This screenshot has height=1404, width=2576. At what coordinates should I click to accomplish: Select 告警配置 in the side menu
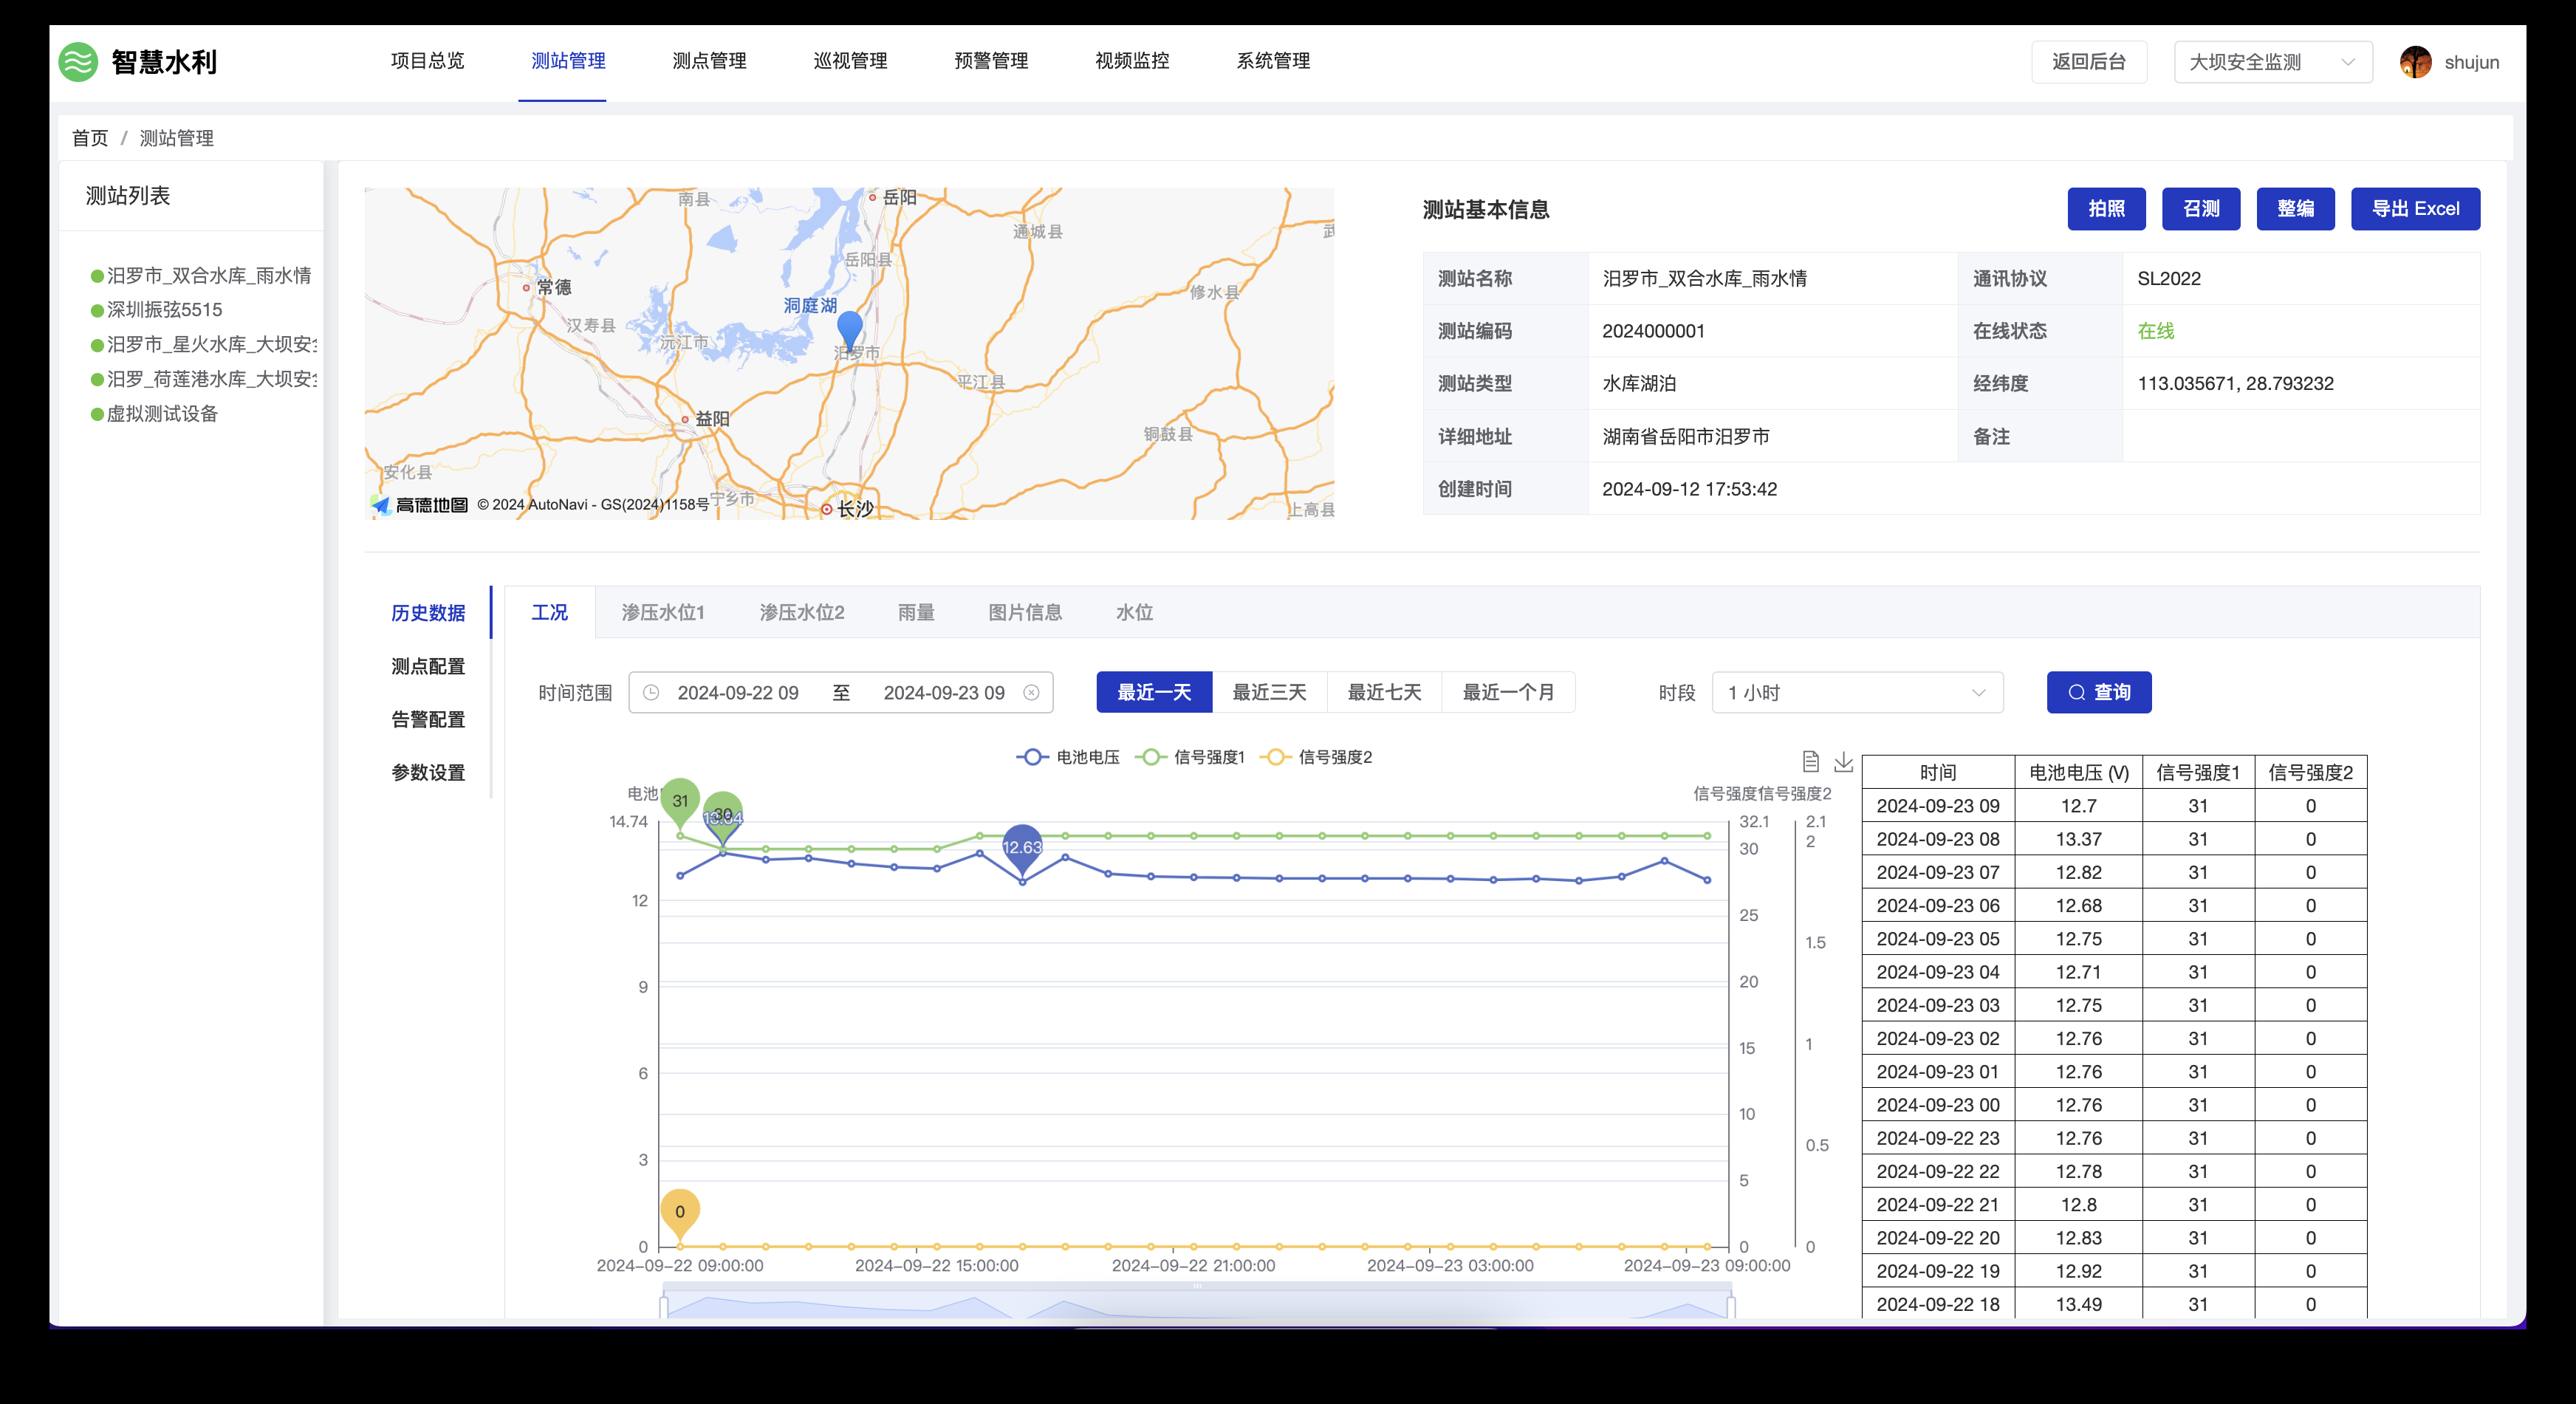click(428, 719)
